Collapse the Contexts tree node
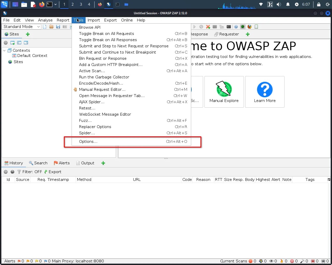332x265 pixels. 4,50
